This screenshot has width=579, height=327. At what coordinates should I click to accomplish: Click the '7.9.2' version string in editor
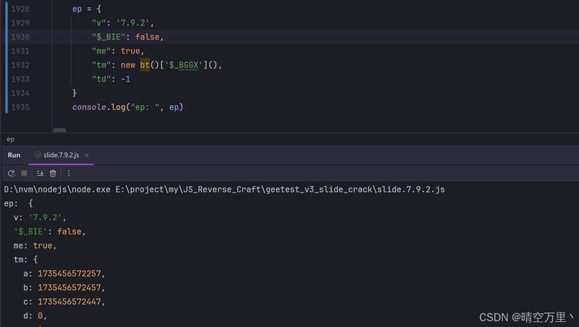(x=132, y=23)
